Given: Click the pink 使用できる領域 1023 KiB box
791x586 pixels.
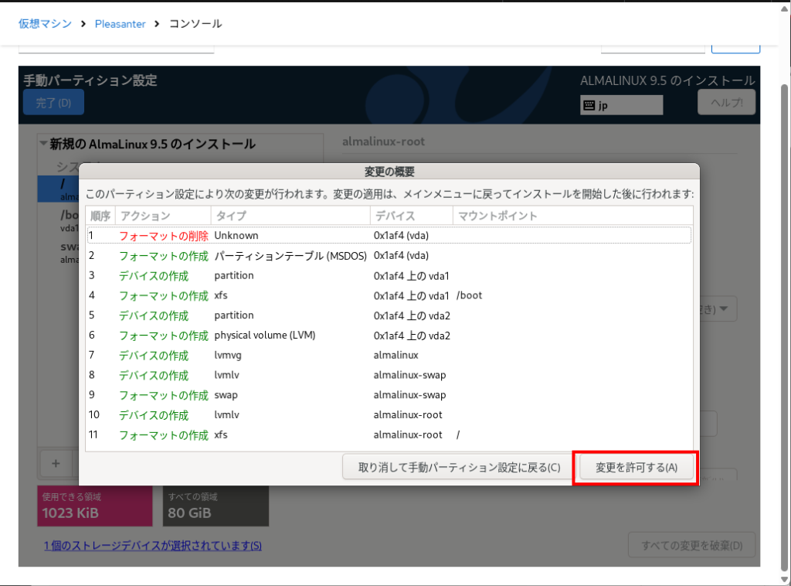Looking at the screenshot, I should 94,506.
